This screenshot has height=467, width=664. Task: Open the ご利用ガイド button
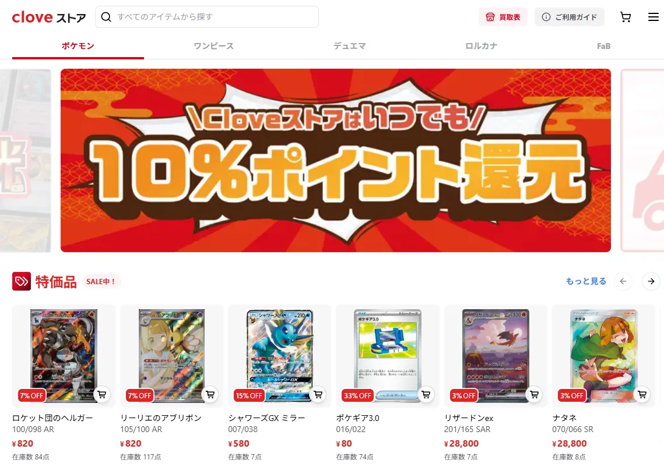point(569,17)
